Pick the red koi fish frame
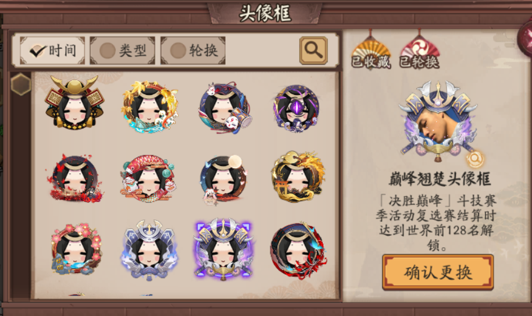This screenshot has height=316, width=532. click(148, 179)
